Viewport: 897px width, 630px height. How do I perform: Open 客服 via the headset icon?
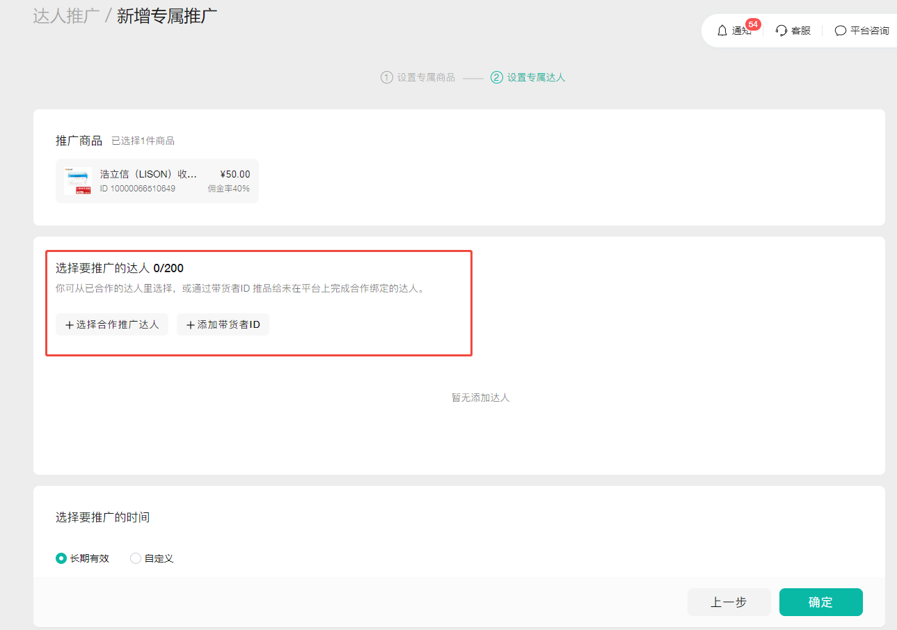point(781,31)
